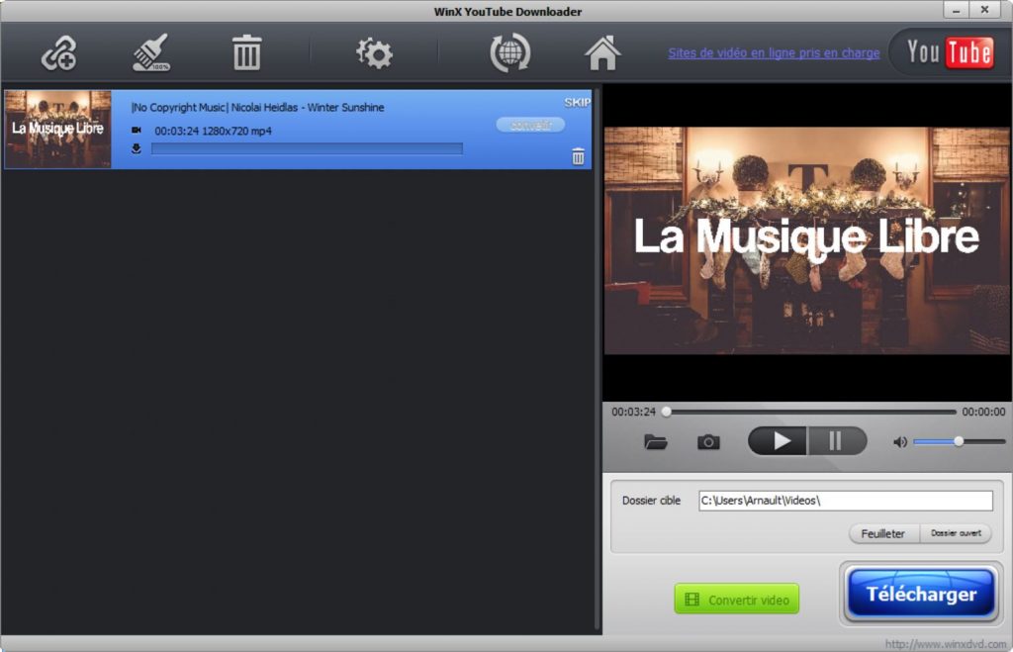The width and height of the screenshot is (1013, 652).
Task: Click Feuilleter to browse for folder
Action: [x=882, y=533]
